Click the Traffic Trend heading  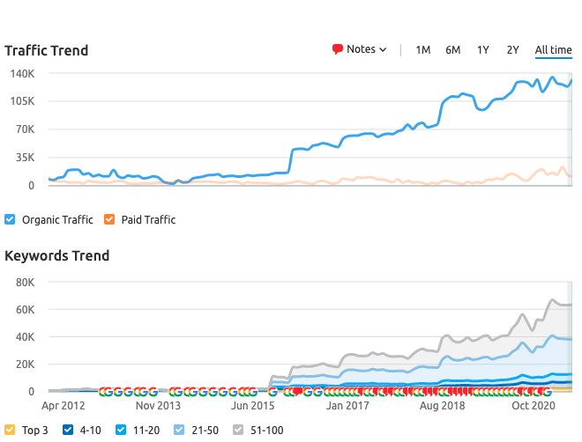[x=47, y=50]
